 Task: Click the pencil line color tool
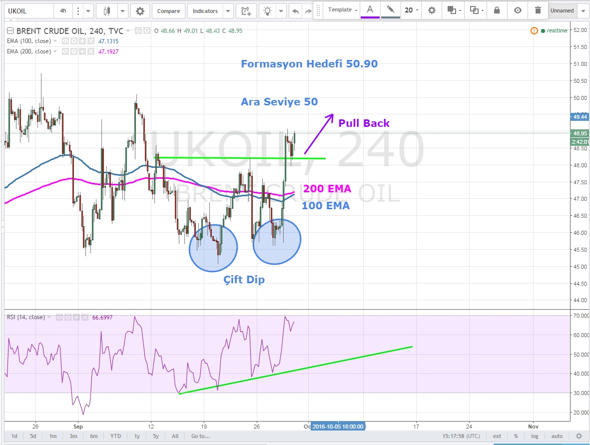point(390,9)
